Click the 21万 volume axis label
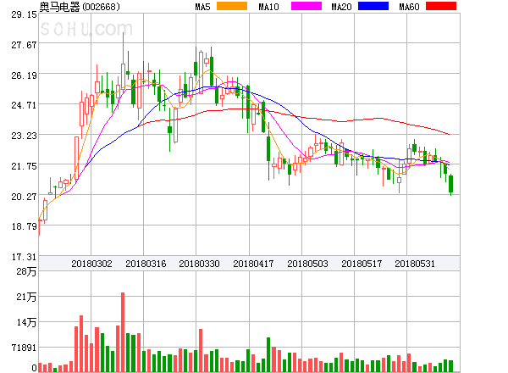Viewport: 508px width, 373px height. 26,297
